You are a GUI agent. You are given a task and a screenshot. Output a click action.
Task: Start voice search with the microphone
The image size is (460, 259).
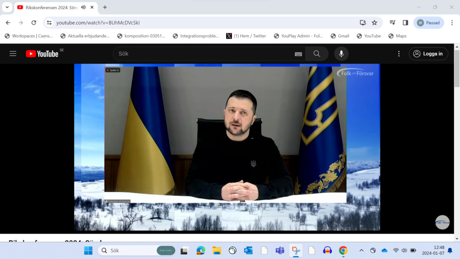coord(341,54)
